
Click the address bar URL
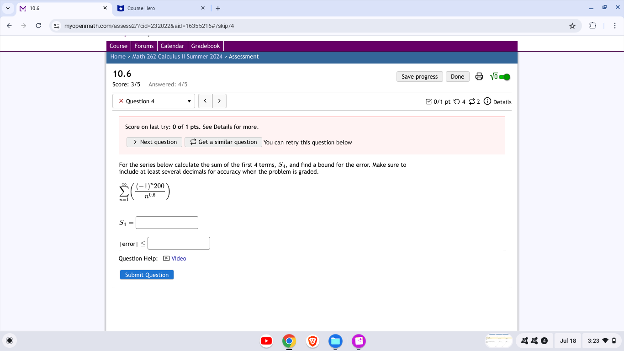point(149,26)
